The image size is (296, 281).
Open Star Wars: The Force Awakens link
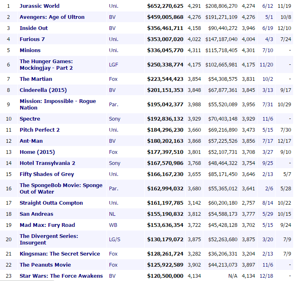click(61, 276)
